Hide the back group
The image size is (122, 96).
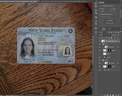click(100, 60)
